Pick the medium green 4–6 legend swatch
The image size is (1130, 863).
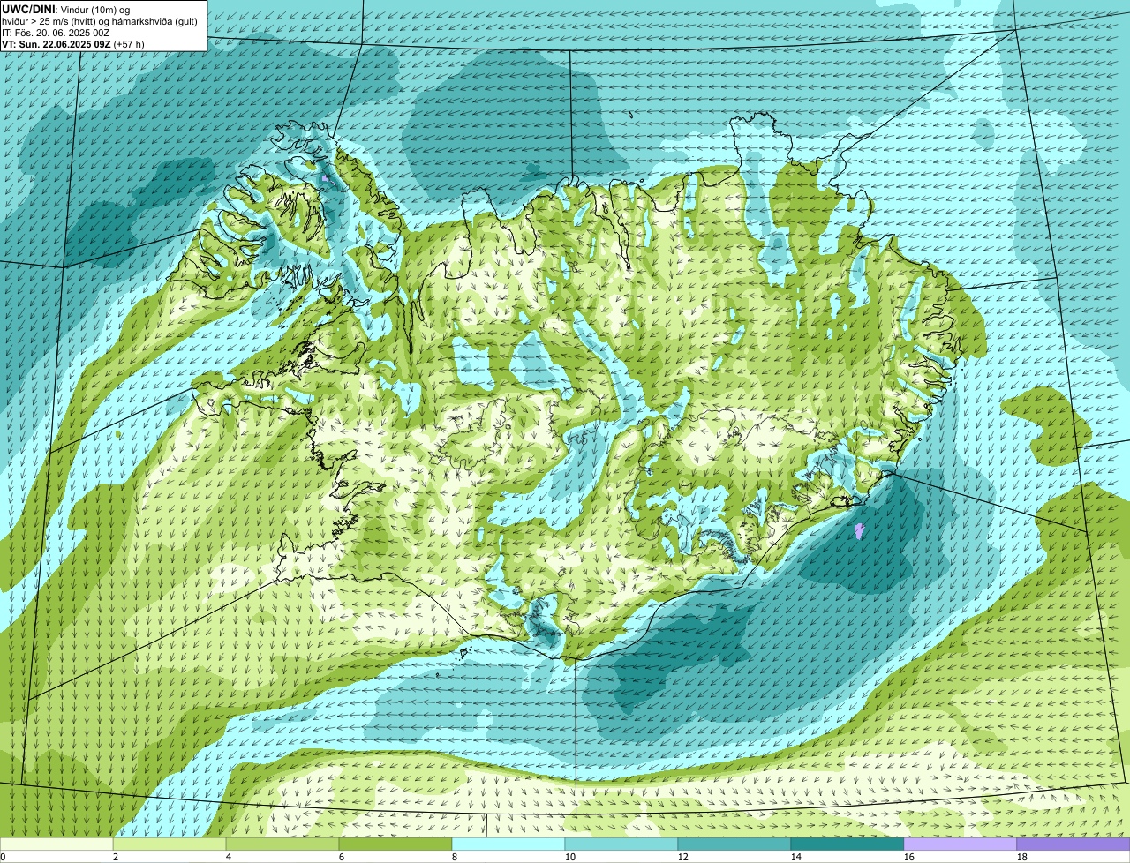[282, 844]
